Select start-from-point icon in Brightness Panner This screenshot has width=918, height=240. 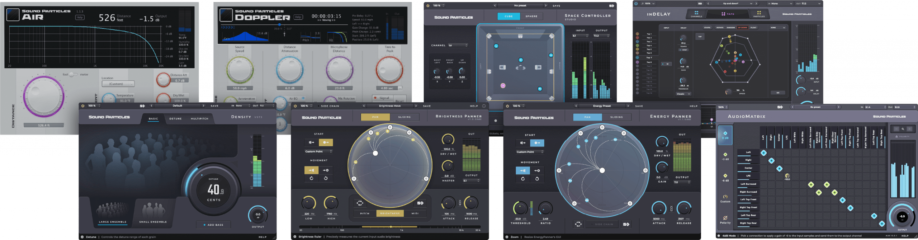(326, 142)
